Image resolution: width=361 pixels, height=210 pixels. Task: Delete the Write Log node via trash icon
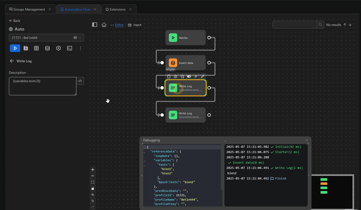tap(169, 76)
